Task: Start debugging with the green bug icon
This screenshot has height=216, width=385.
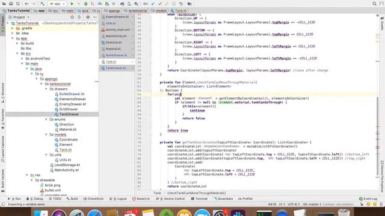Action: (85, 4)
